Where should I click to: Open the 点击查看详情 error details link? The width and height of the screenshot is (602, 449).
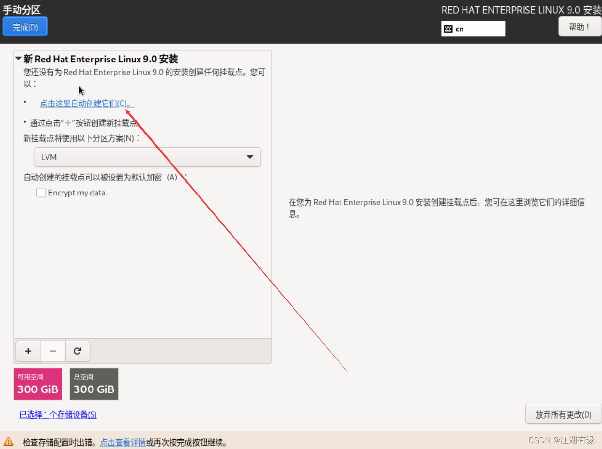click(123, 442)
